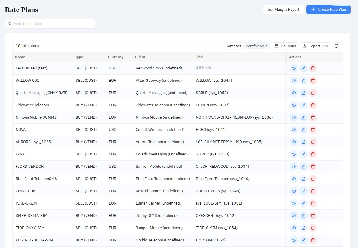Delete the FALCON sell (test) plan
The width and height of the screenshot is (358, 248).
[x=313, y=68]
